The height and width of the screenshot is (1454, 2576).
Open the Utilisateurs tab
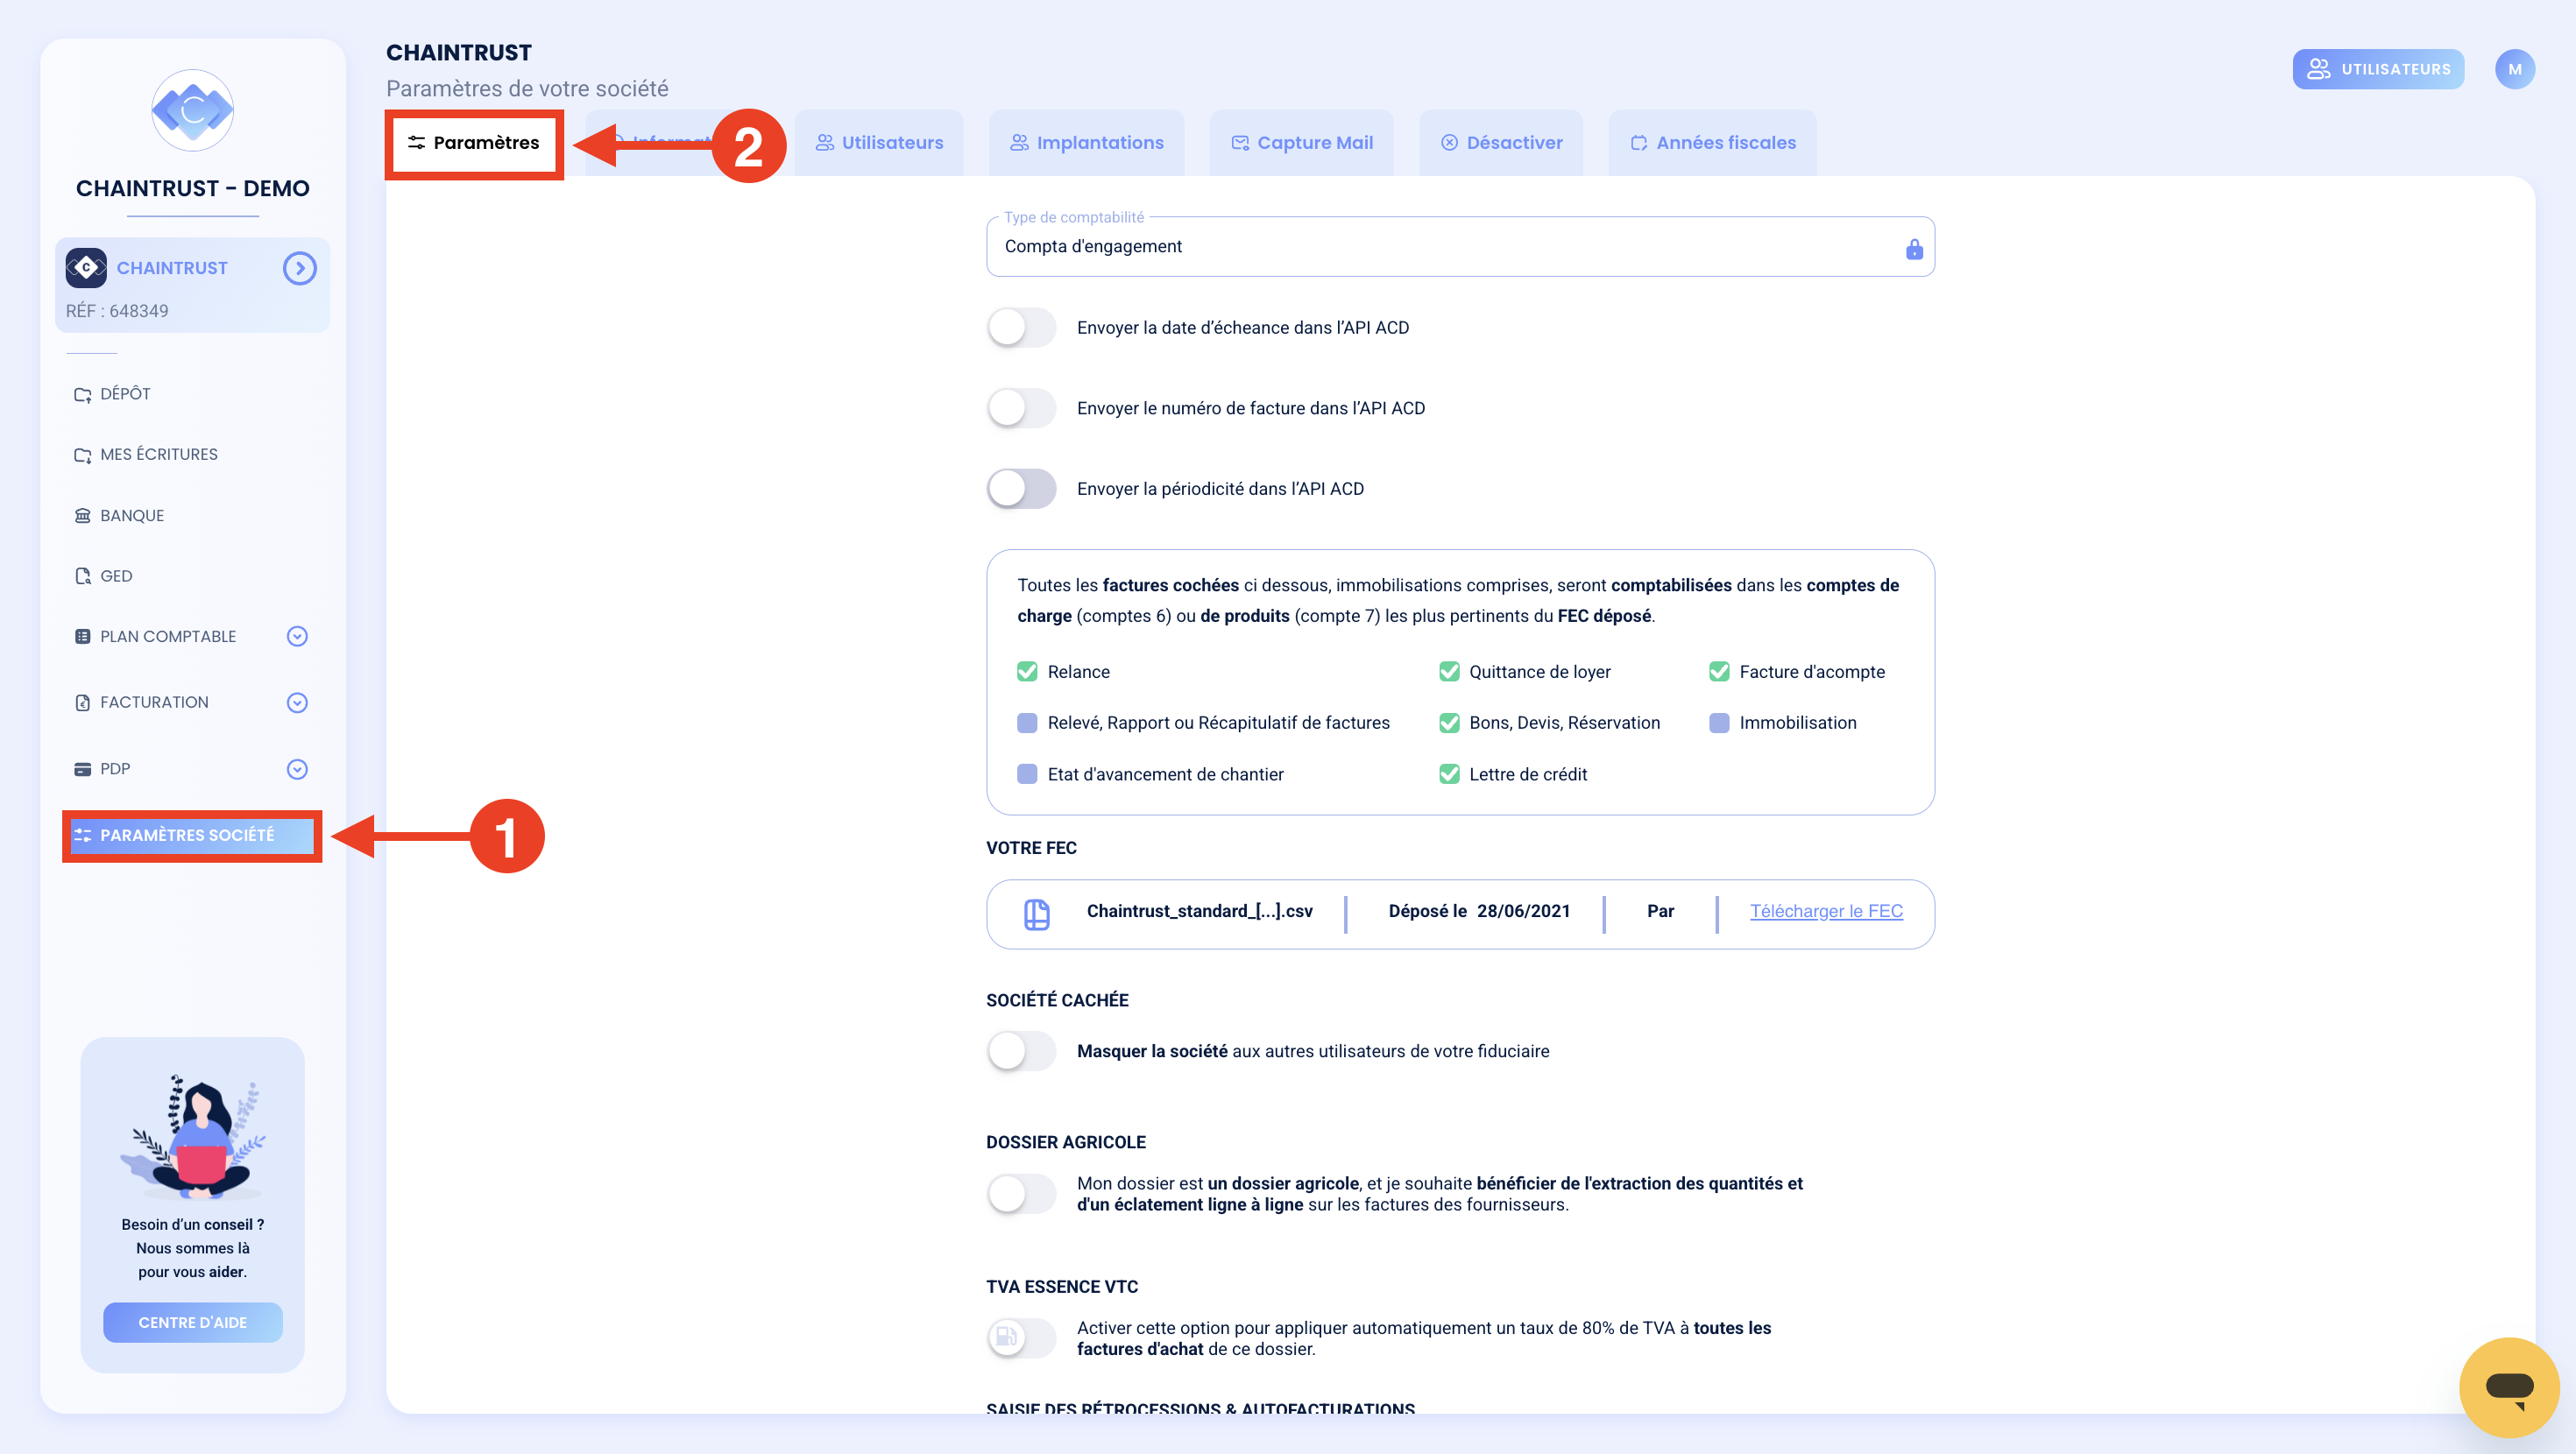coord(879,143)
